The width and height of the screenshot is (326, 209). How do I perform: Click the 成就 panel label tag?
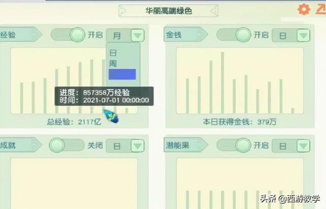pos(20,145)
